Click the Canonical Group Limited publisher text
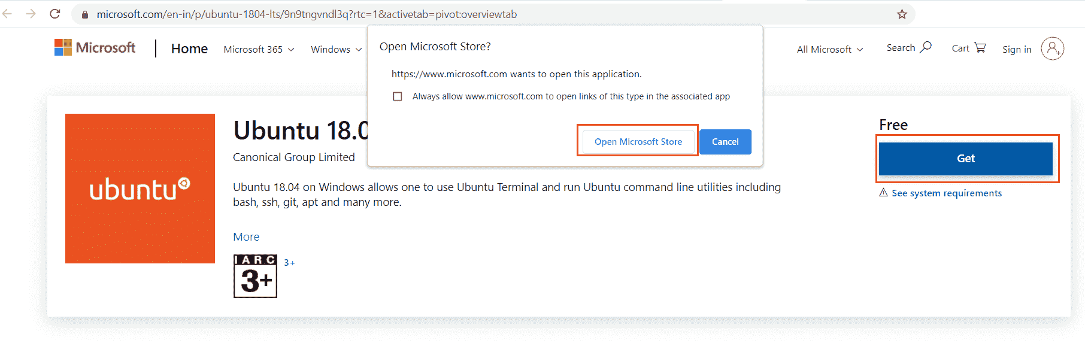 (293, 157)
